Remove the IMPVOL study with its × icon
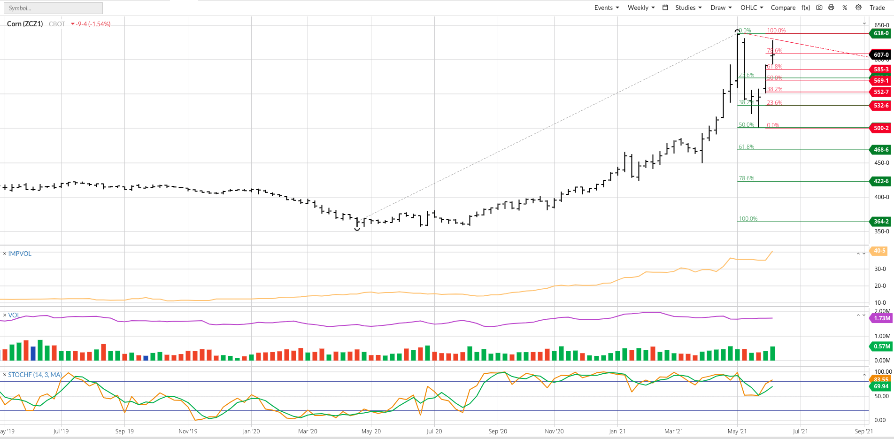The image size is (894, 439). point(5,254)
